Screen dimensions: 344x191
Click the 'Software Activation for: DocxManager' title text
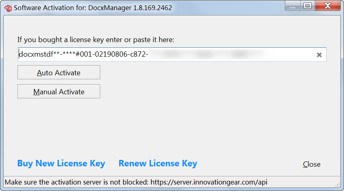click(93, 8)
